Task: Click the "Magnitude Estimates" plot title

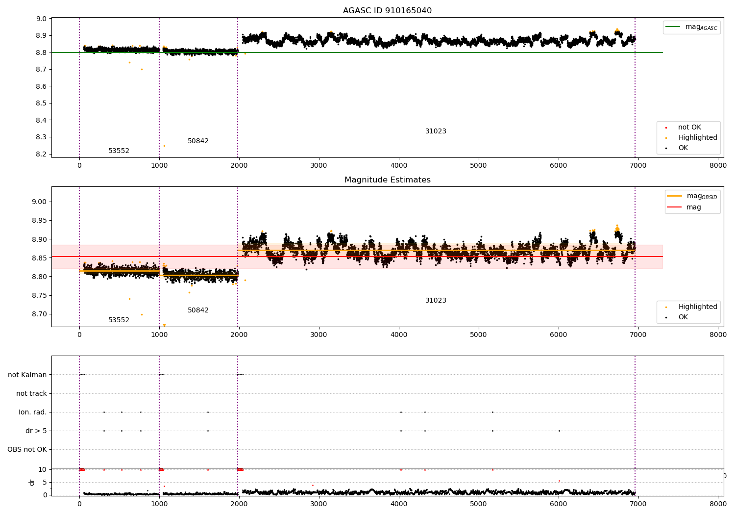Action: tap(387, 180)
